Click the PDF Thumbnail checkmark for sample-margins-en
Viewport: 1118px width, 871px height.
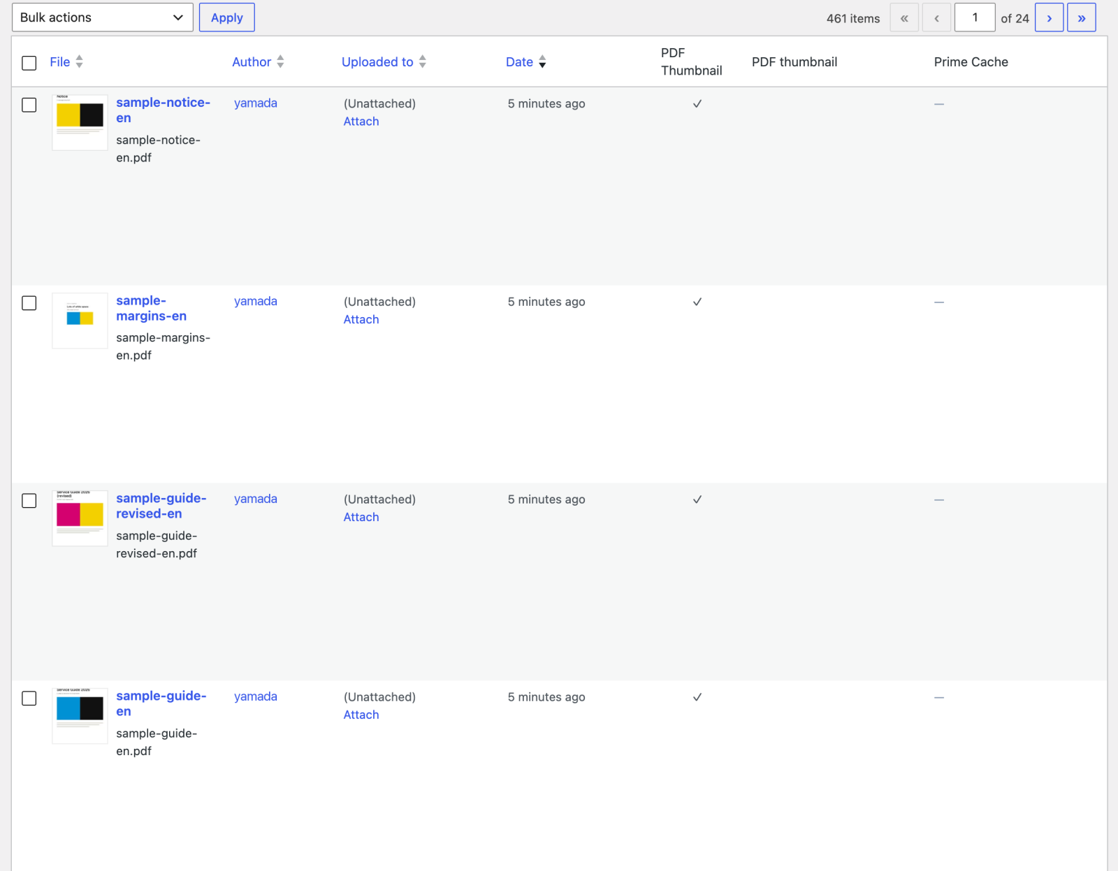click(x=697, y=302)
